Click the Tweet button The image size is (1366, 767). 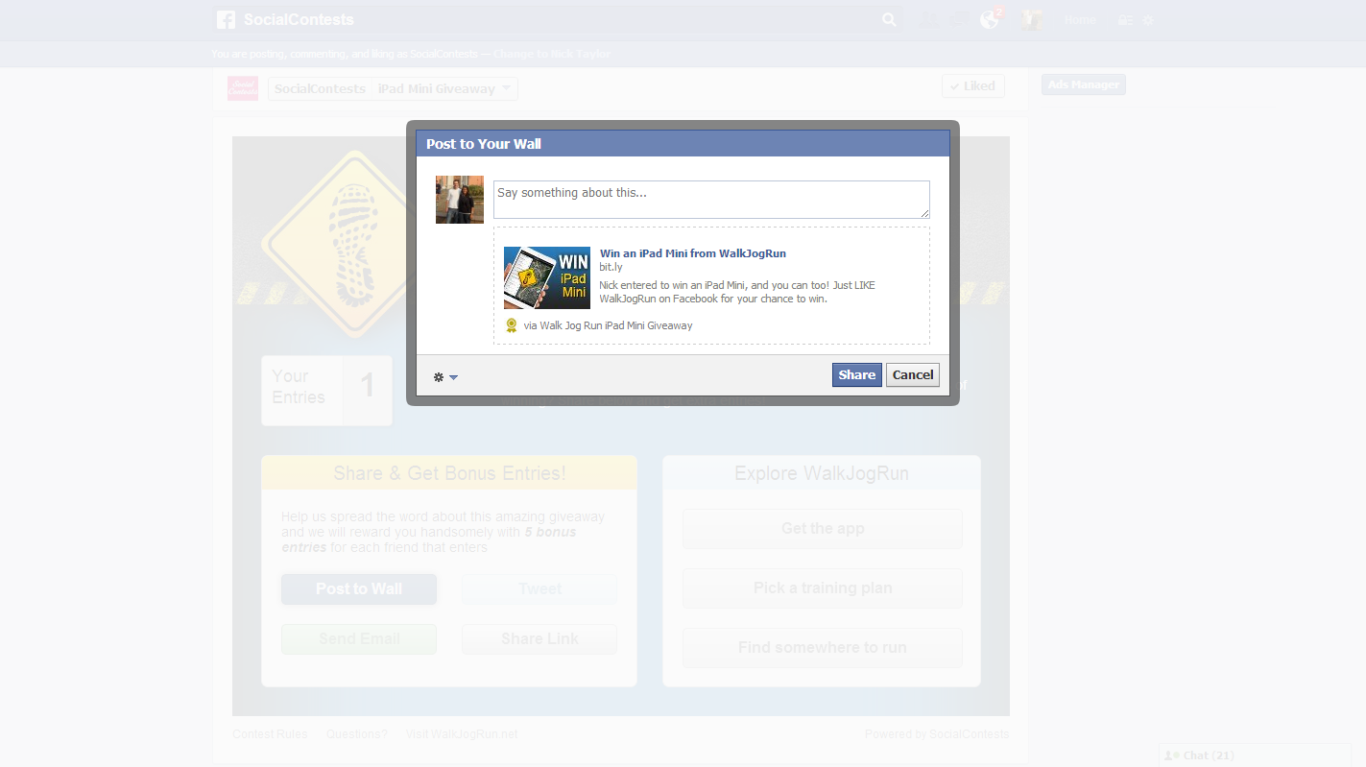click(539, 589)
